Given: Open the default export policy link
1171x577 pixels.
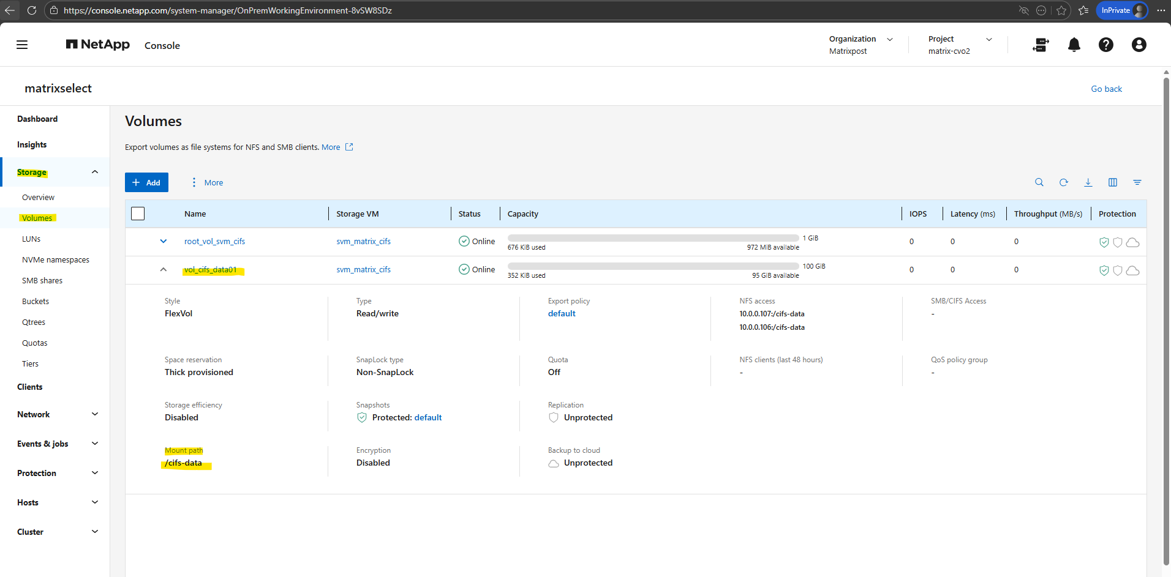Looking at the screenshot, I should coord(561,313).
